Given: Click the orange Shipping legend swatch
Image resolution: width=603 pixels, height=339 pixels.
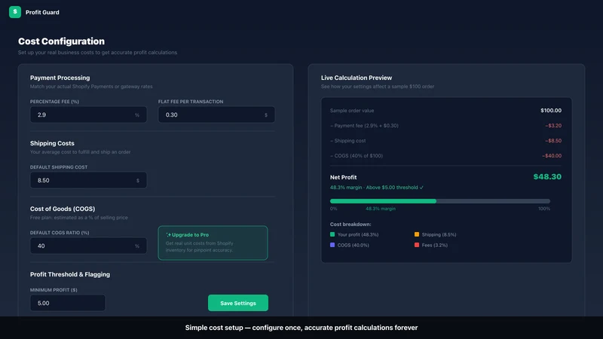Looking at the screenshot, I should click(417, 234).
